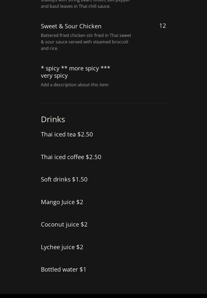Click the divider line above Drinks
Screen dimensions: 207x298
pos(103,103)
